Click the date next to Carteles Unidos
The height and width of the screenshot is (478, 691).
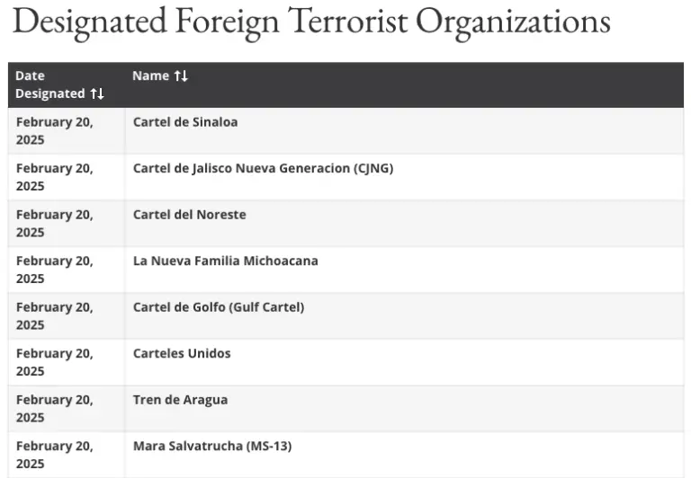55,362
